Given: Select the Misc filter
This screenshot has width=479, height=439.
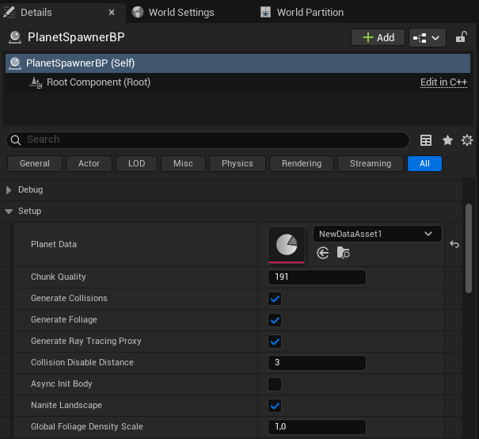Looking at the screenshot, I should pyautogui.click(x=183, y=163).
